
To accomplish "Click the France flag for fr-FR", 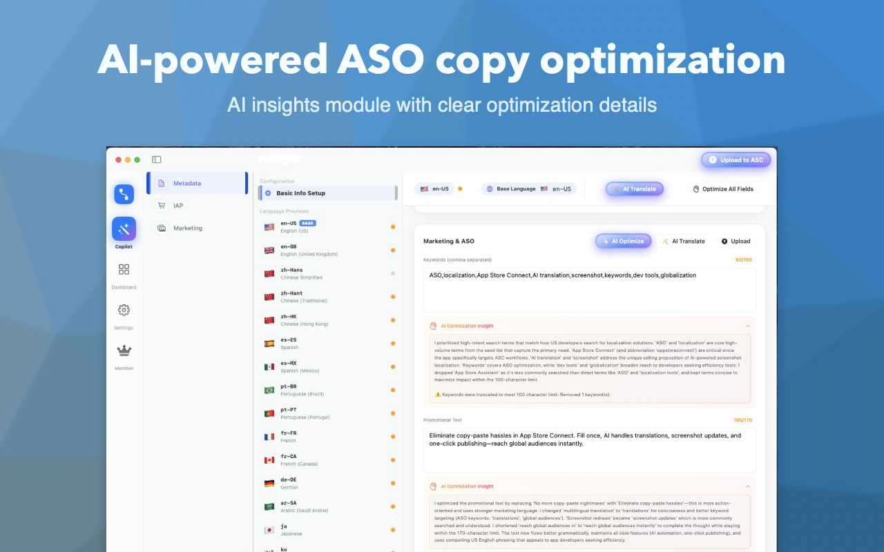I will 269,437.
